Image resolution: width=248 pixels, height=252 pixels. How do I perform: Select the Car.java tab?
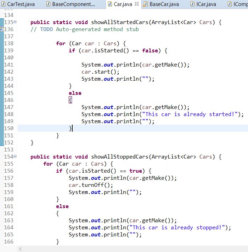pos(123,4)
